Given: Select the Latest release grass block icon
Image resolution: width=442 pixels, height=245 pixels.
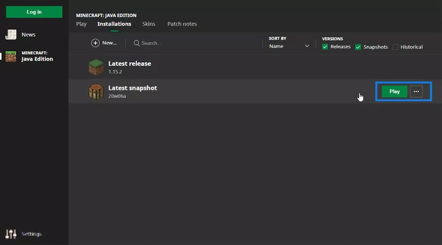Looking at the screenshot, I should pos(96,67).
